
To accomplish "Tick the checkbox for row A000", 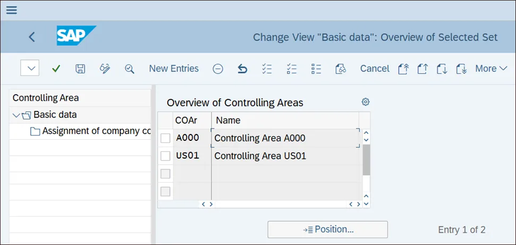I will [x=166, y=138].
